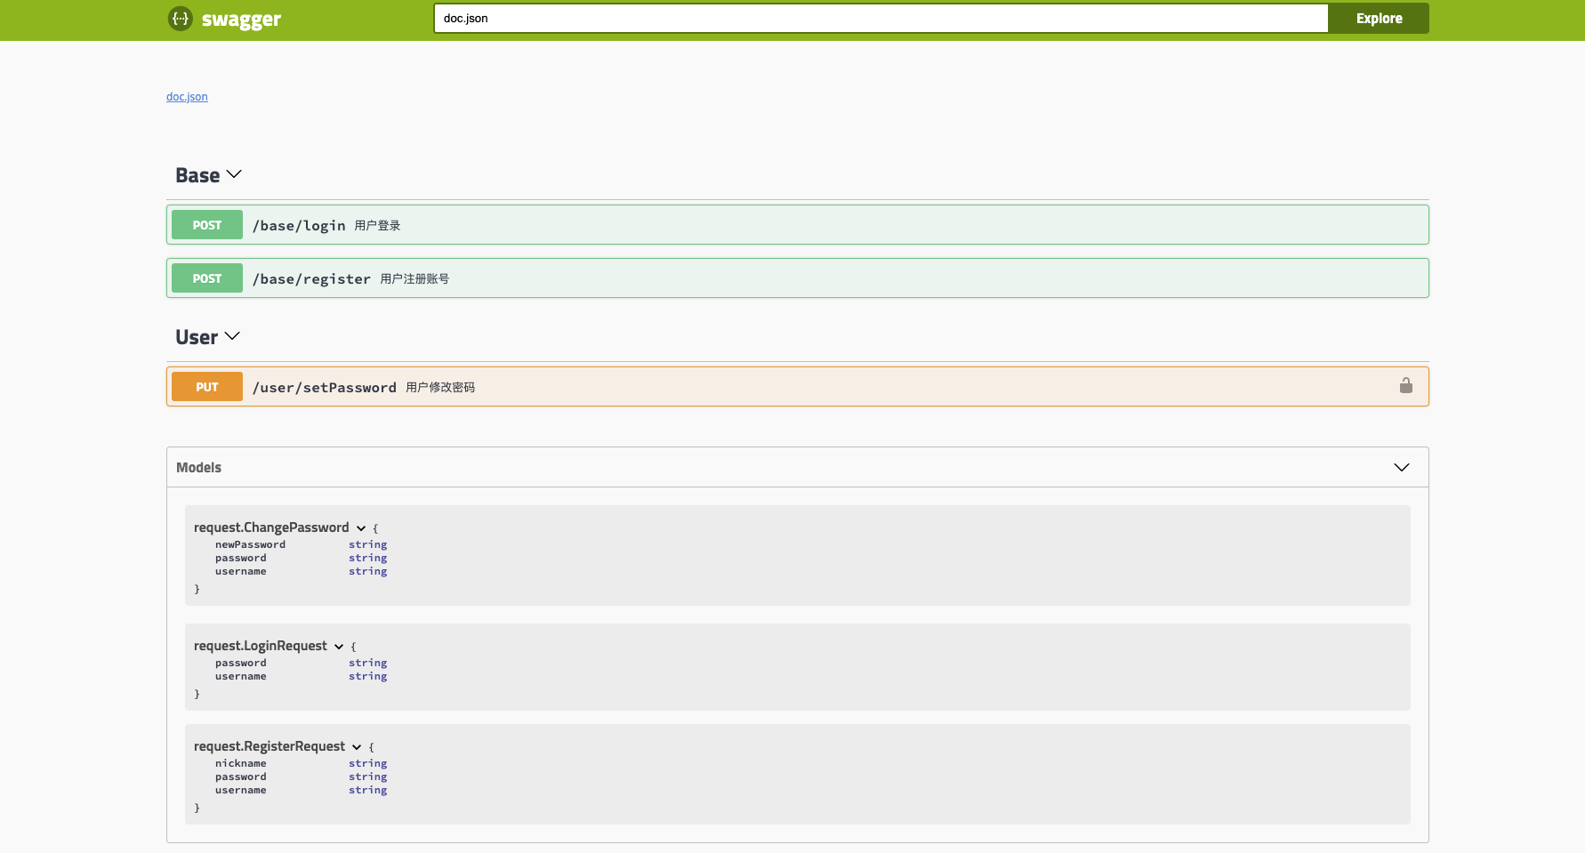1585x853 pixels.
Task: Click the request.RegisterRequest model title
Action: pyautogui.click(x=270, y=746)
